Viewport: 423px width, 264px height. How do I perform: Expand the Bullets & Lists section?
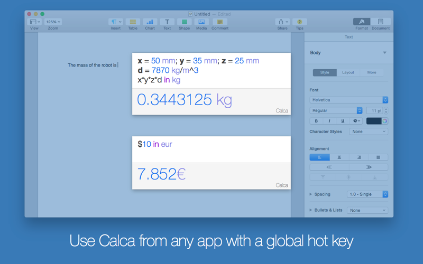(311, 210)
